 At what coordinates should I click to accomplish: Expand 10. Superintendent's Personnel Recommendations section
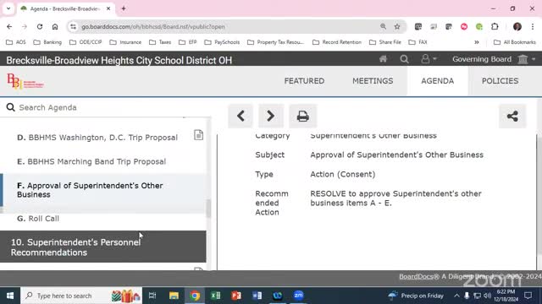[x=103, y=247]
